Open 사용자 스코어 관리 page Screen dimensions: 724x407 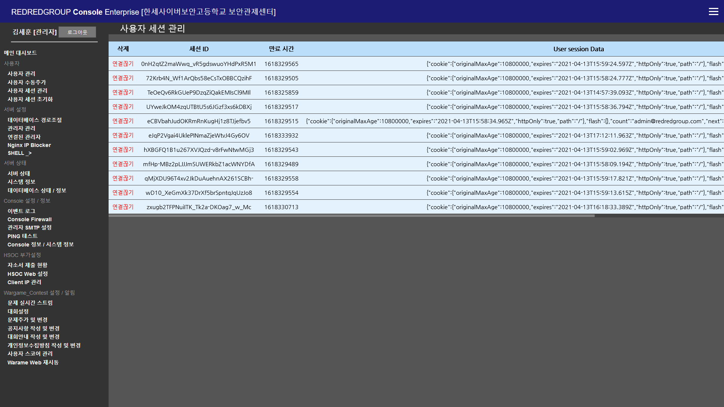[30, 354]
